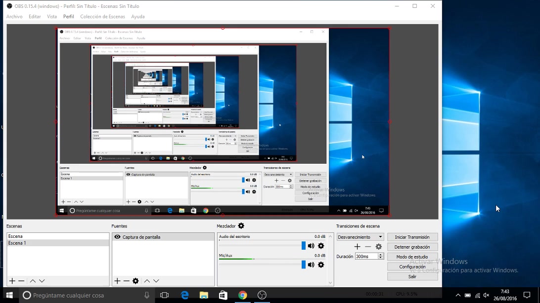Add a transition with plus icon
Image resolution: width=540 pixels, height=303 pixels.
click(357, 247)
